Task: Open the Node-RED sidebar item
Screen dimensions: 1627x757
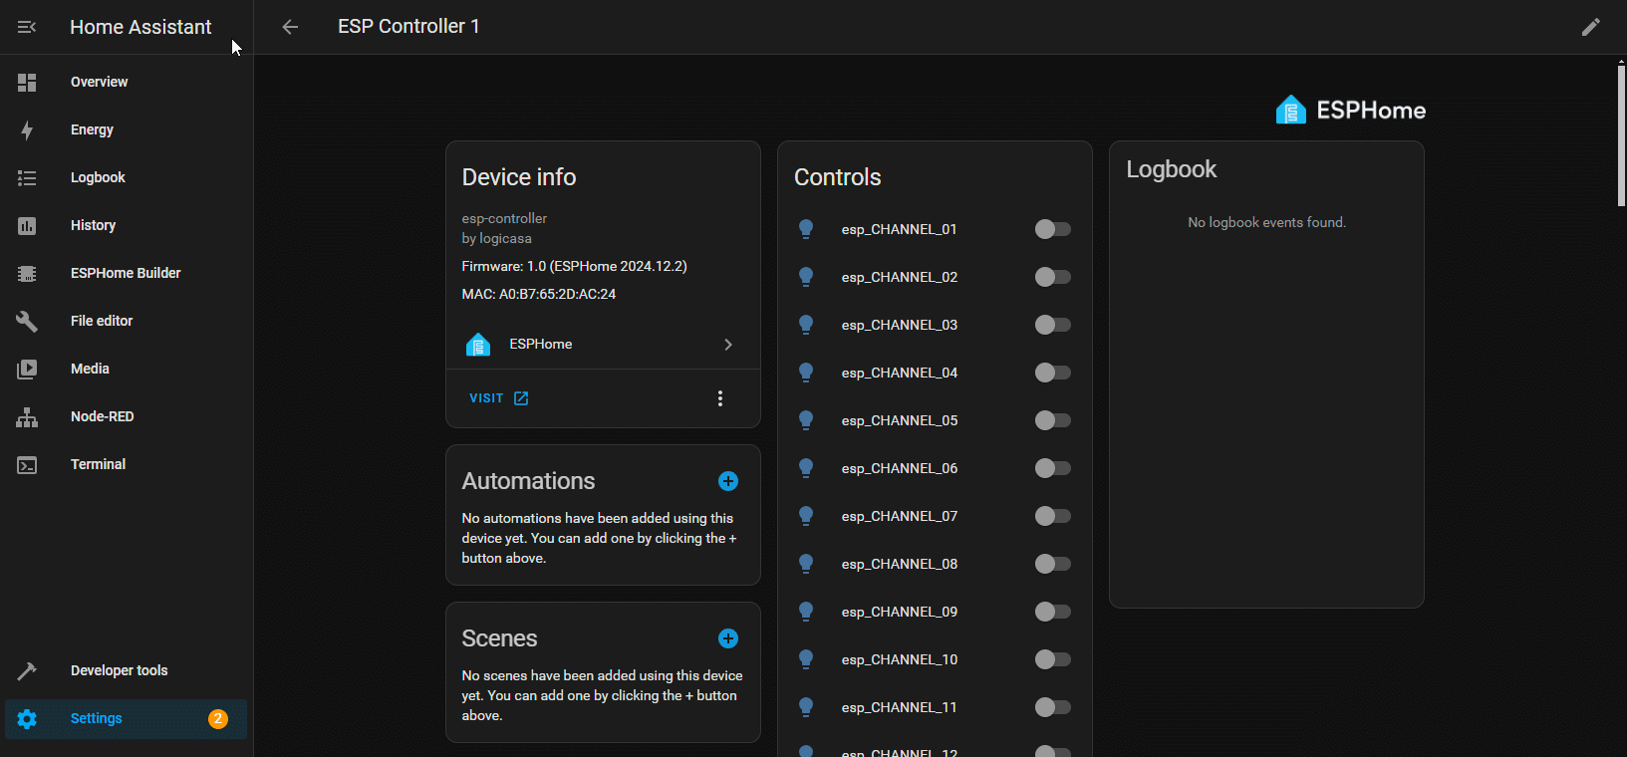Action: pyautogui.click(x=102, y=416)
